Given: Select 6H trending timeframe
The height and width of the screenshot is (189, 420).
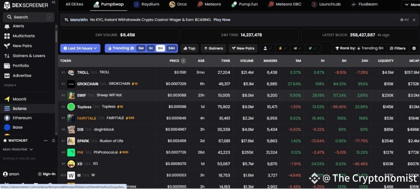Looking at the screenshot, I should tap(160, 48).
